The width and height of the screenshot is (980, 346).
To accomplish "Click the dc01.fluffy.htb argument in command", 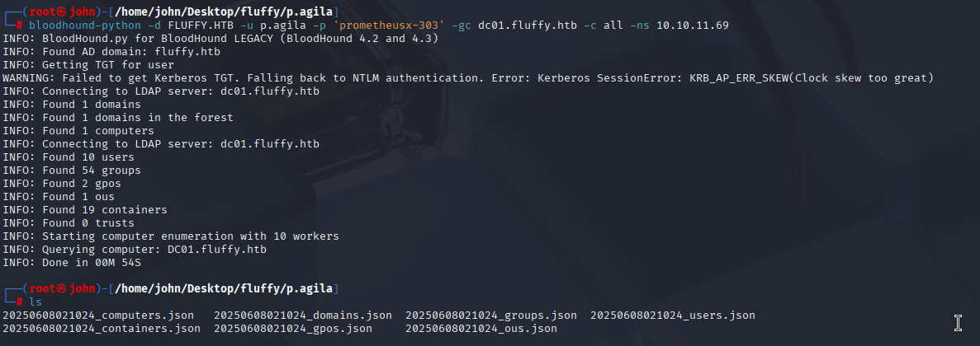I will click(x=528, y=25).
